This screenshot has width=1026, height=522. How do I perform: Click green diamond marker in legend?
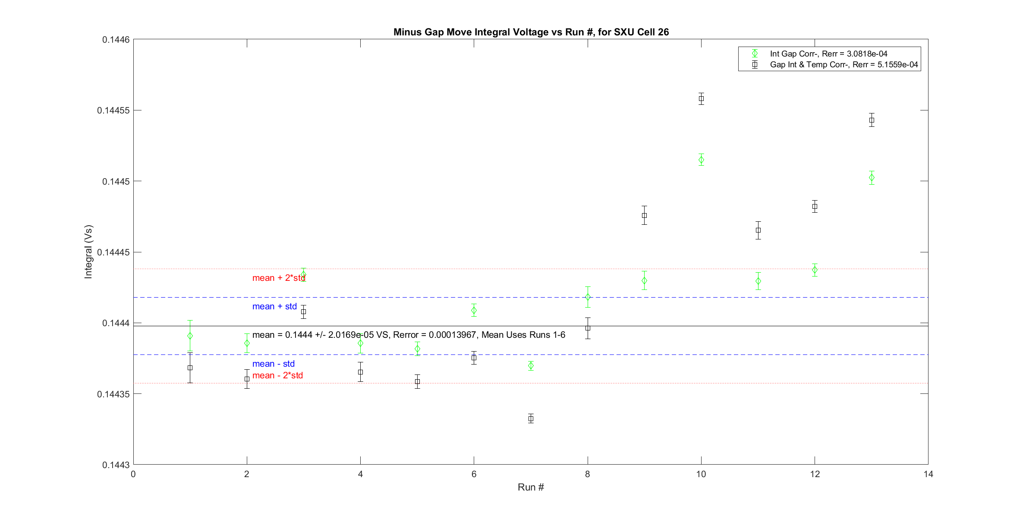pyautogui.click(x=755, y=53)
